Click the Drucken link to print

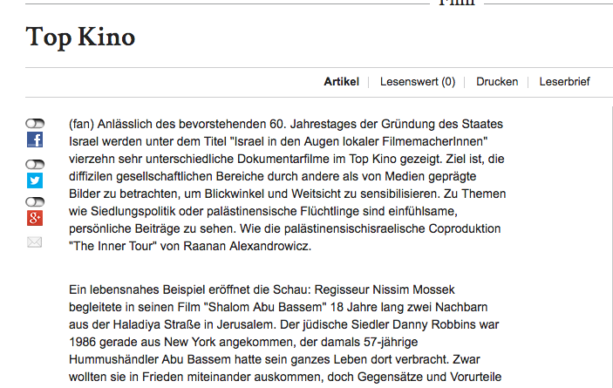497,82
